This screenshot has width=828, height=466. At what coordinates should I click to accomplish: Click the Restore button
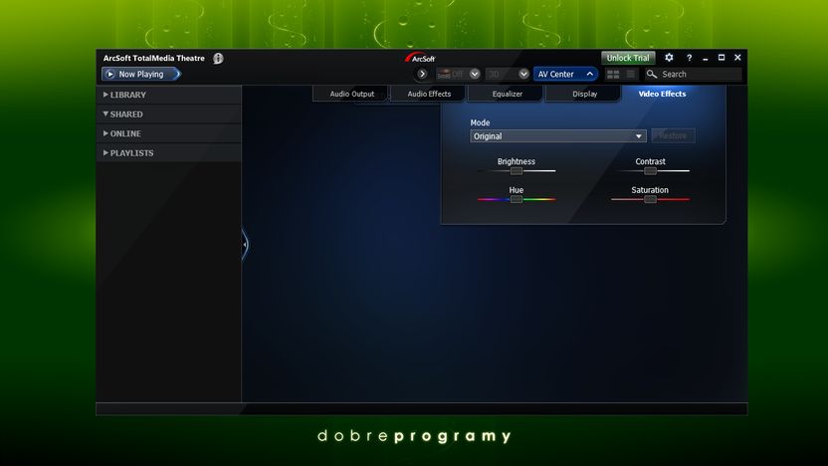coord(673,135)
